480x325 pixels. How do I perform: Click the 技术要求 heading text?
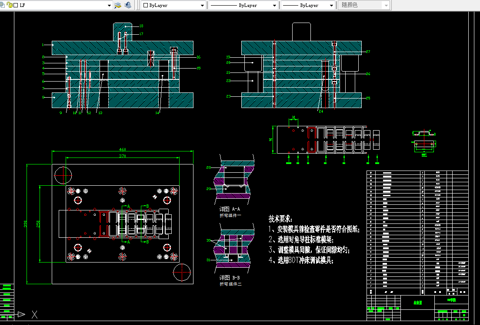tap(280, 219)
